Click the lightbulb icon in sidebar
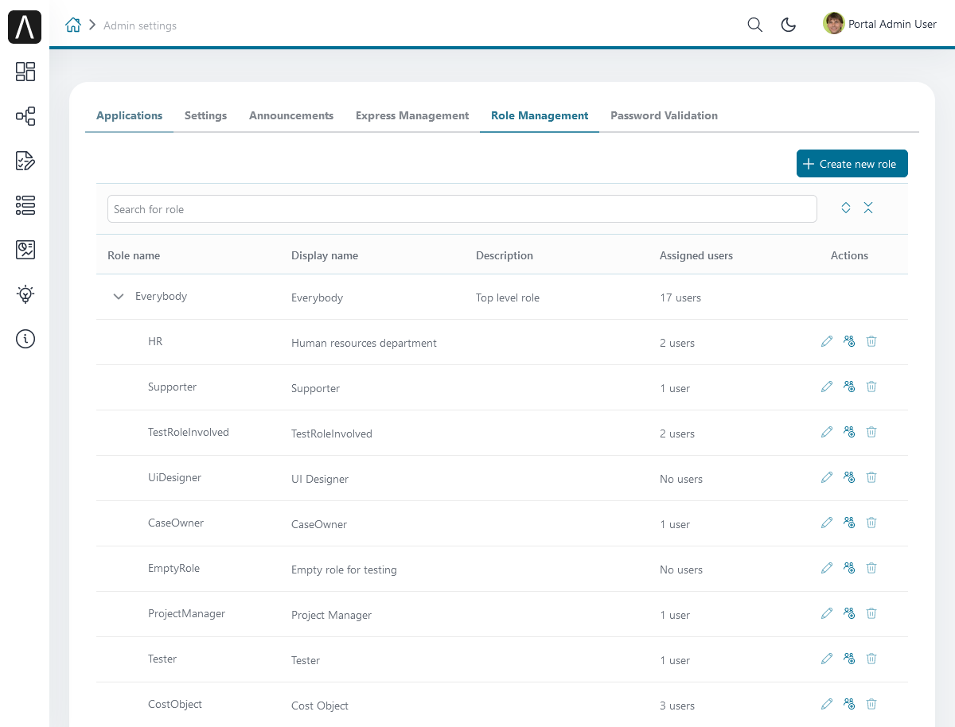This screenshot has width=955, height=727. click(25, 294)
